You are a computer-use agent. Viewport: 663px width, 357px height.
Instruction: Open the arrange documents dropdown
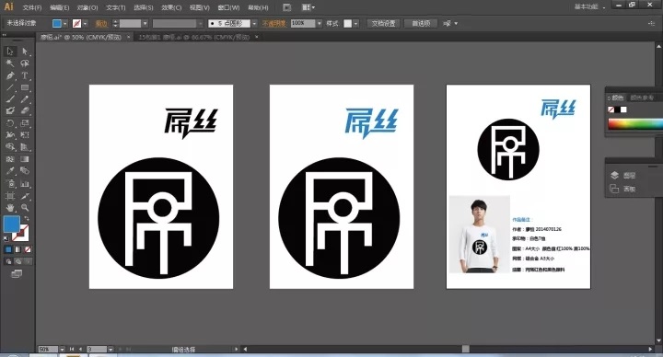[x=308, y=7]
